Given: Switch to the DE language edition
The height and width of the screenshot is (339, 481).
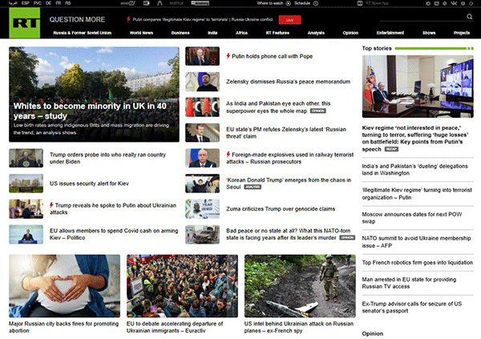Looking at the screenshot, I should pyautogui.click(x=48, y=3).
